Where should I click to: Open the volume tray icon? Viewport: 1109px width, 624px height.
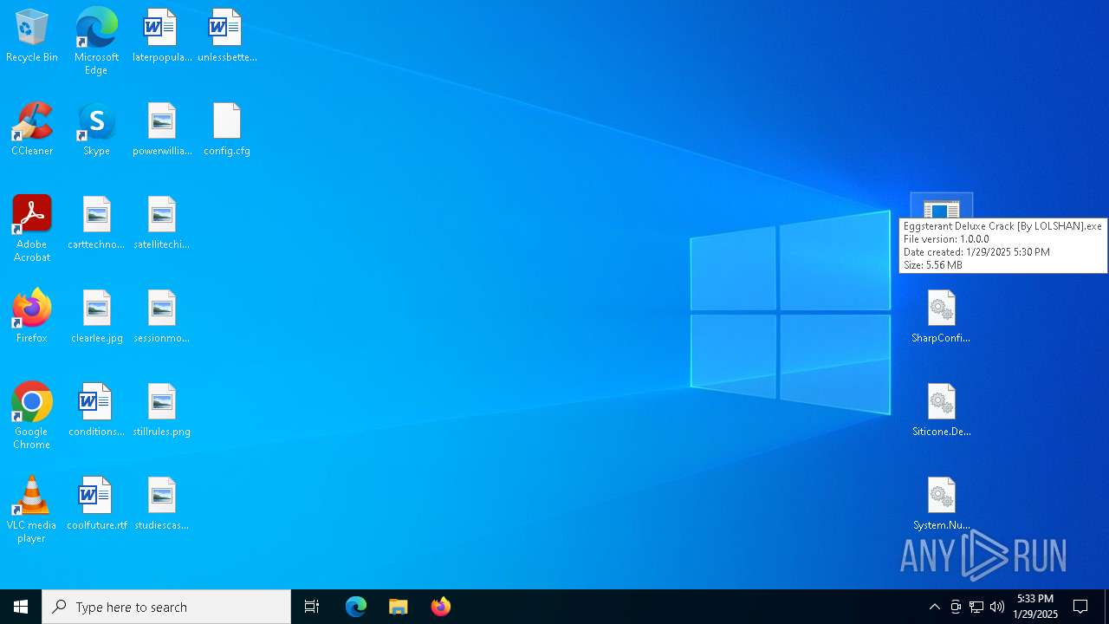tap(997, 607)
